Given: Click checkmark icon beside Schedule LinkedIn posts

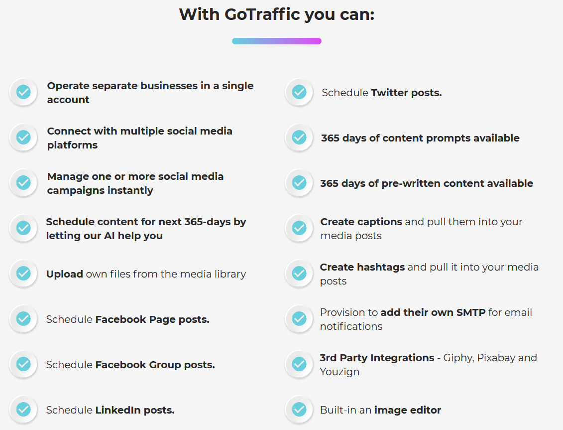Looking at the screenshot, I should [x=23, y=410].
